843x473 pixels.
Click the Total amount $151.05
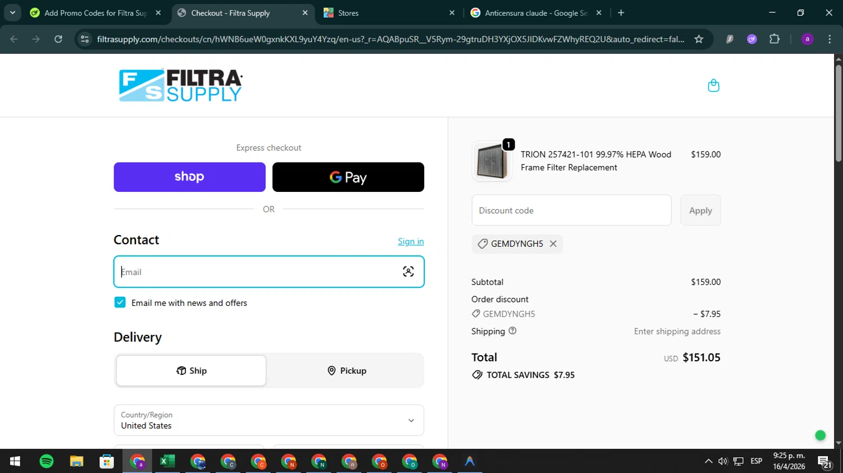pos(701,357)
